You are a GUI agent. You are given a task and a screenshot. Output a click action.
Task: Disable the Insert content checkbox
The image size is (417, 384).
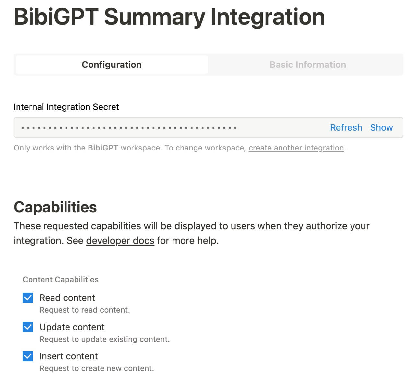(28, 356)
